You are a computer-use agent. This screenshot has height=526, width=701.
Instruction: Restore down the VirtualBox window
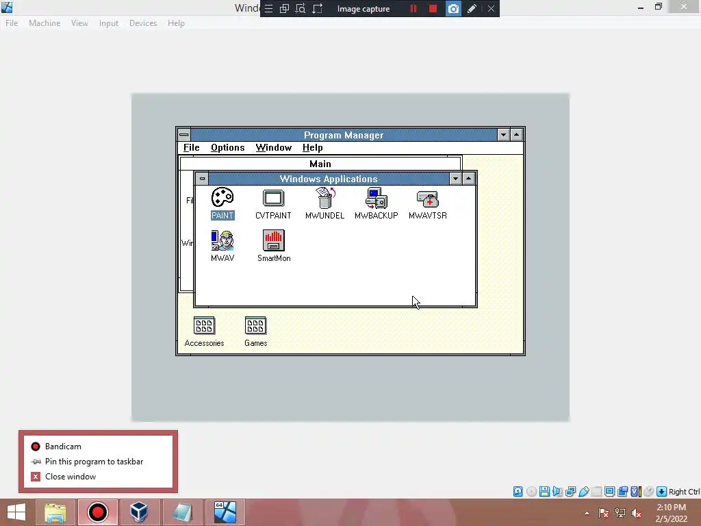659,7
